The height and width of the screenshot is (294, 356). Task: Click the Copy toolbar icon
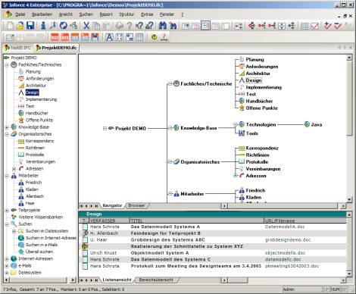click(96, 26)
